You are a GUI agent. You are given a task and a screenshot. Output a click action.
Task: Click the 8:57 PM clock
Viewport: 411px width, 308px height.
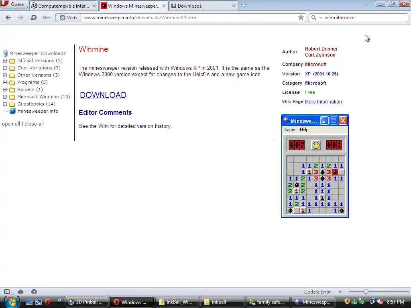395,302
